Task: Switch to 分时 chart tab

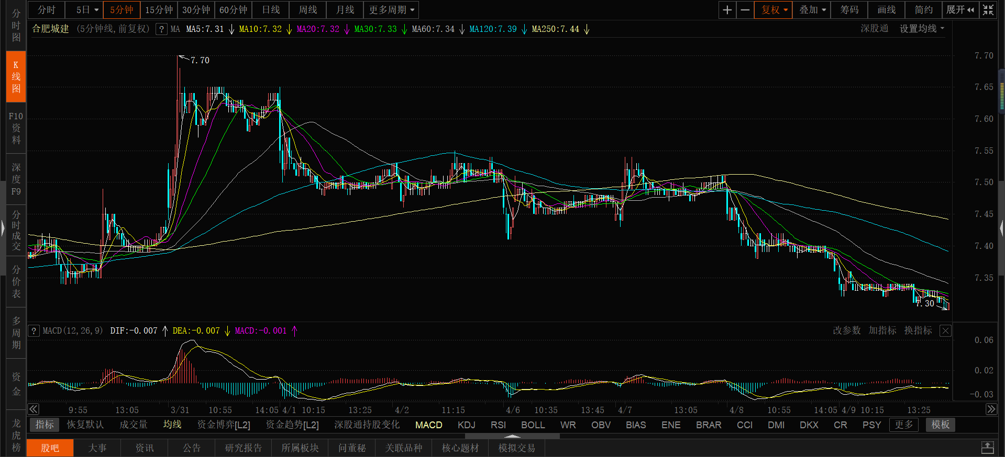Action: [46, 10]
